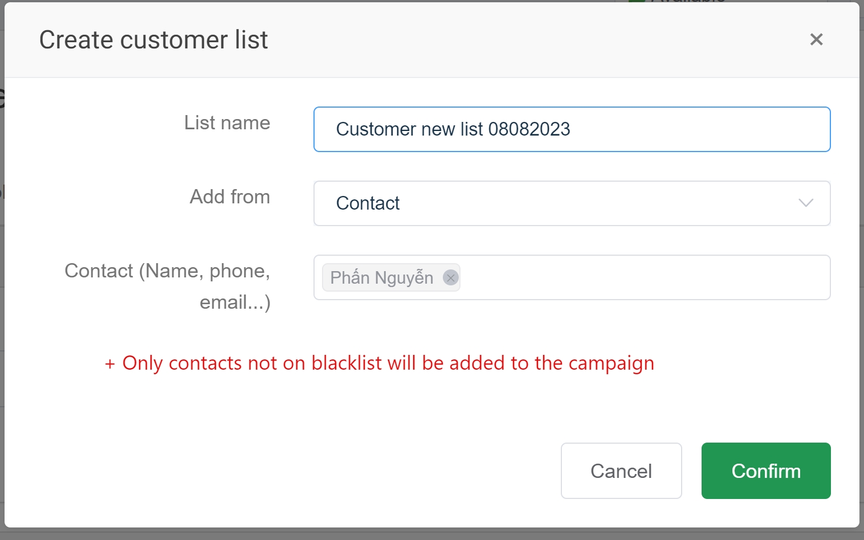Click the selected Contact value in Add from
The width and height of the screenshot is (864, 540).
point(368,203)
